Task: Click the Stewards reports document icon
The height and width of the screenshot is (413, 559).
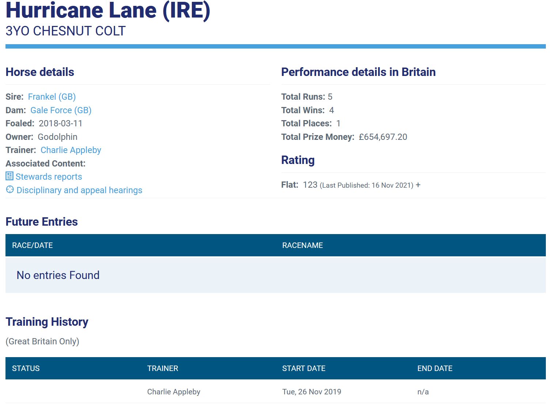Action: pos(9,176)
